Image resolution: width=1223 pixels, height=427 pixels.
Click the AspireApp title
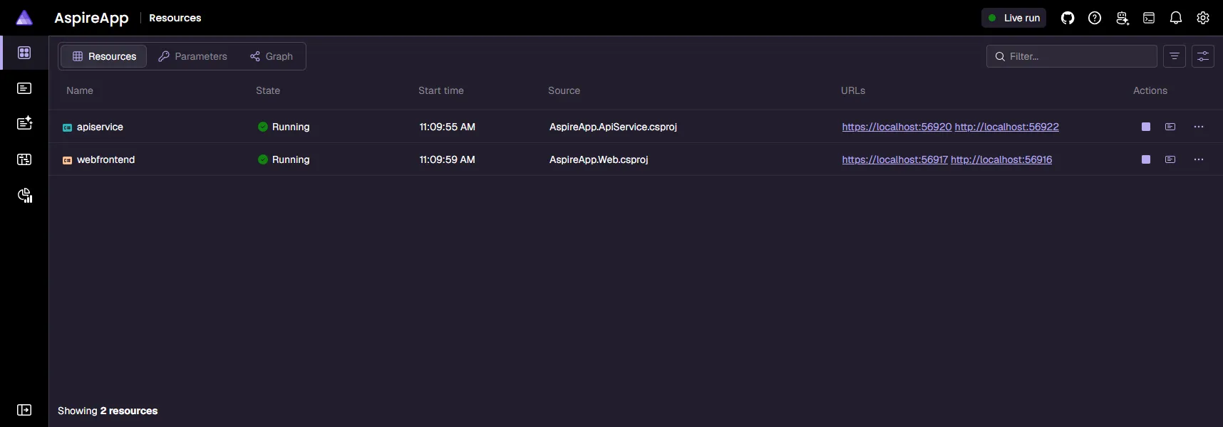point(91,18)
